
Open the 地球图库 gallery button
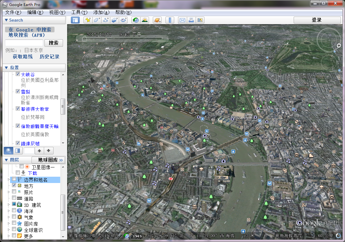(x=49, y=160)
